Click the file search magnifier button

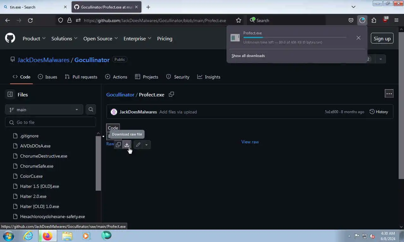(x=91, y=109)
